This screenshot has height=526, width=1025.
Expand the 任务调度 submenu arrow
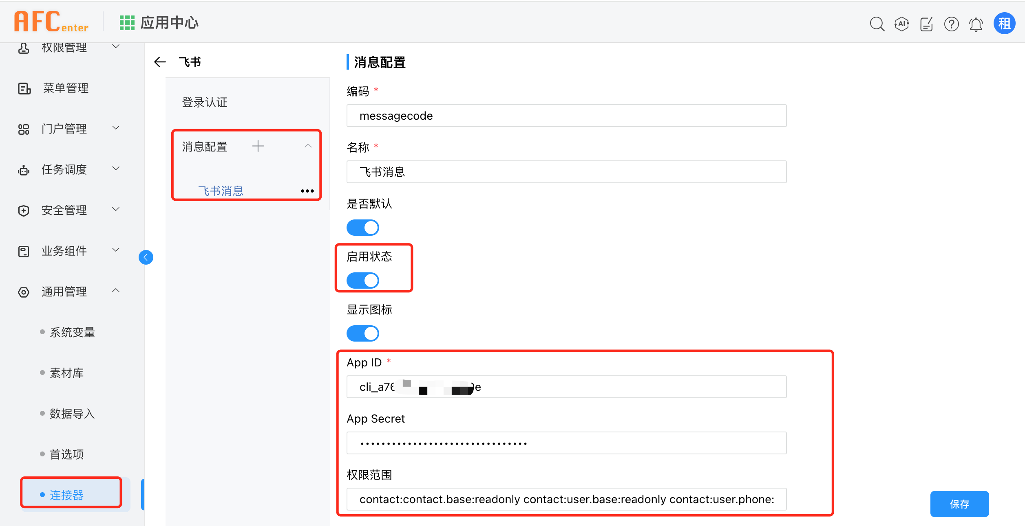[116, 169]
